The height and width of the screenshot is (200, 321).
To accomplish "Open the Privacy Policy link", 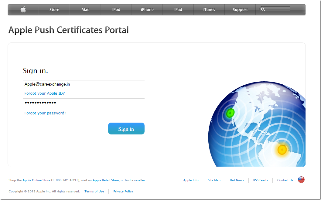I will pos(123,192).
